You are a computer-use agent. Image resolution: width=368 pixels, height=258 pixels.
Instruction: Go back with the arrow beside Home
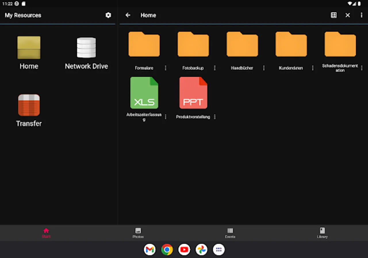pyautogui.click(x=128, y=15)
